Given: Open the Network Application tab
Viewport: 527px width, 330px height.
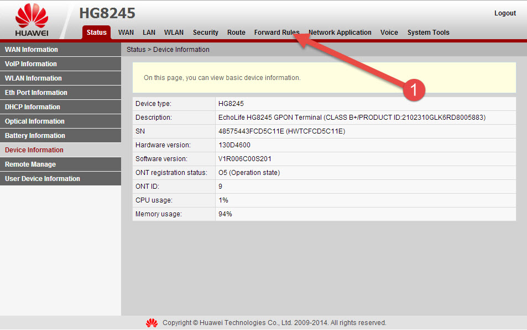Looking at the screenshot, I should 340,33.
